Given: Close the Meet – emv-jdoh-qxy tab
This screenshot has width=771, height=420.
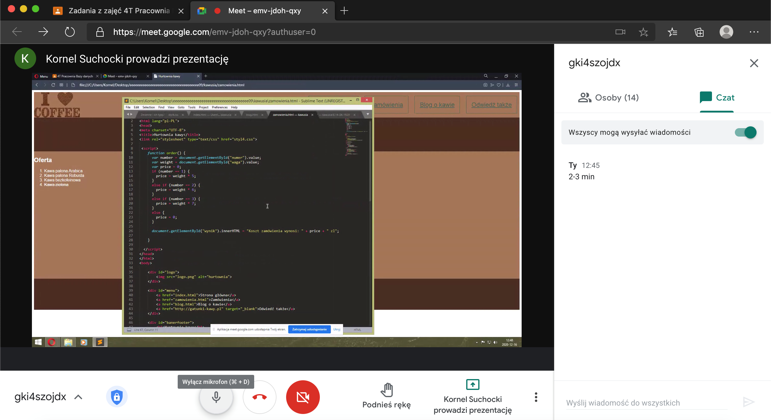Looking at the screenshot, I should 325,11.
